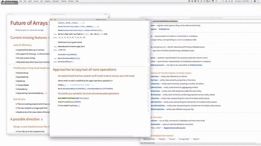Image resolution: width=261 pixels, height=146 pixels.
Task: Open the Insert menu
Action: (30, 1)
